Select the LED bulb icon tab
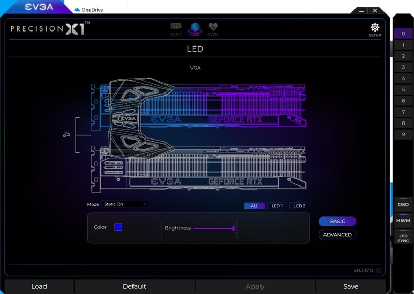This screenshot has width=414, height=294. [x=195, y=29]
